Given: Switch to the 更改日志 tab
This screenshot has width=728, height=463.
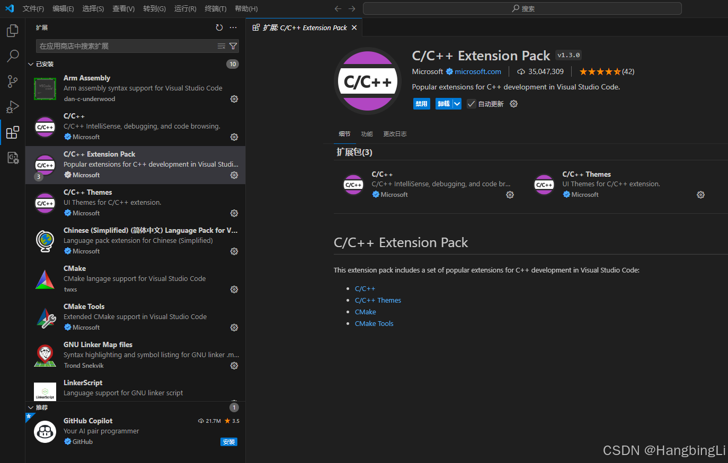Looking at the screenshot, I should click(395, 134).
